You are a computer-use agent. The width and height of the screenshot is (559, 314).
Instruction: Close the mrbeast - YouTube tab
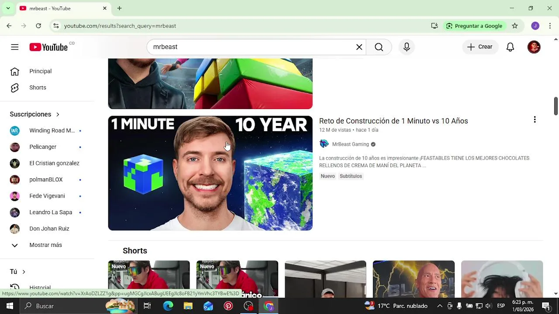click(x=105, y=8)
